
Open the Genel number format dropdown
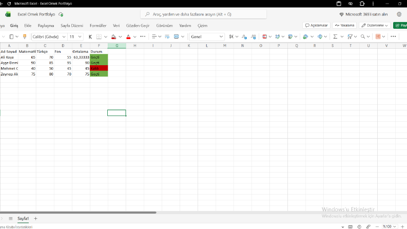pos(207,36)
